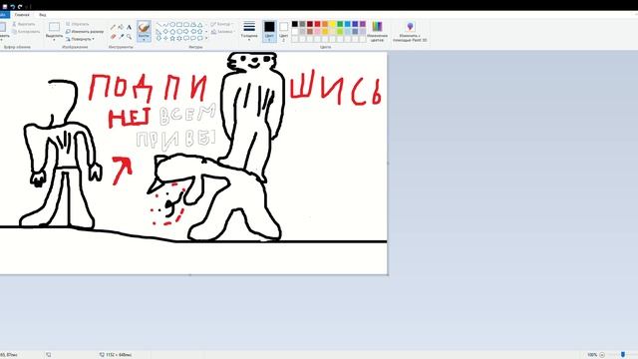Pick the pentagon shape
The image size is (638, 359).
172,31
